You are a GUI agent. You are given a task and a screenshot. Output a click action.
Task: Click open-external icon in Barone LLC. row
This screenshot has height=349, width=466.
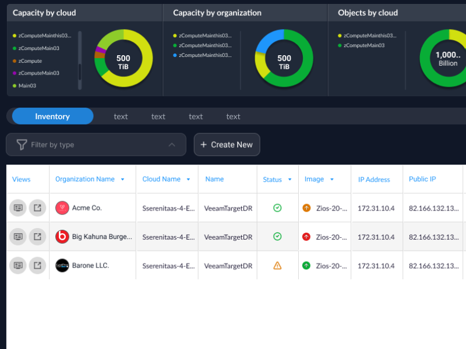click(x=37, y=266)
